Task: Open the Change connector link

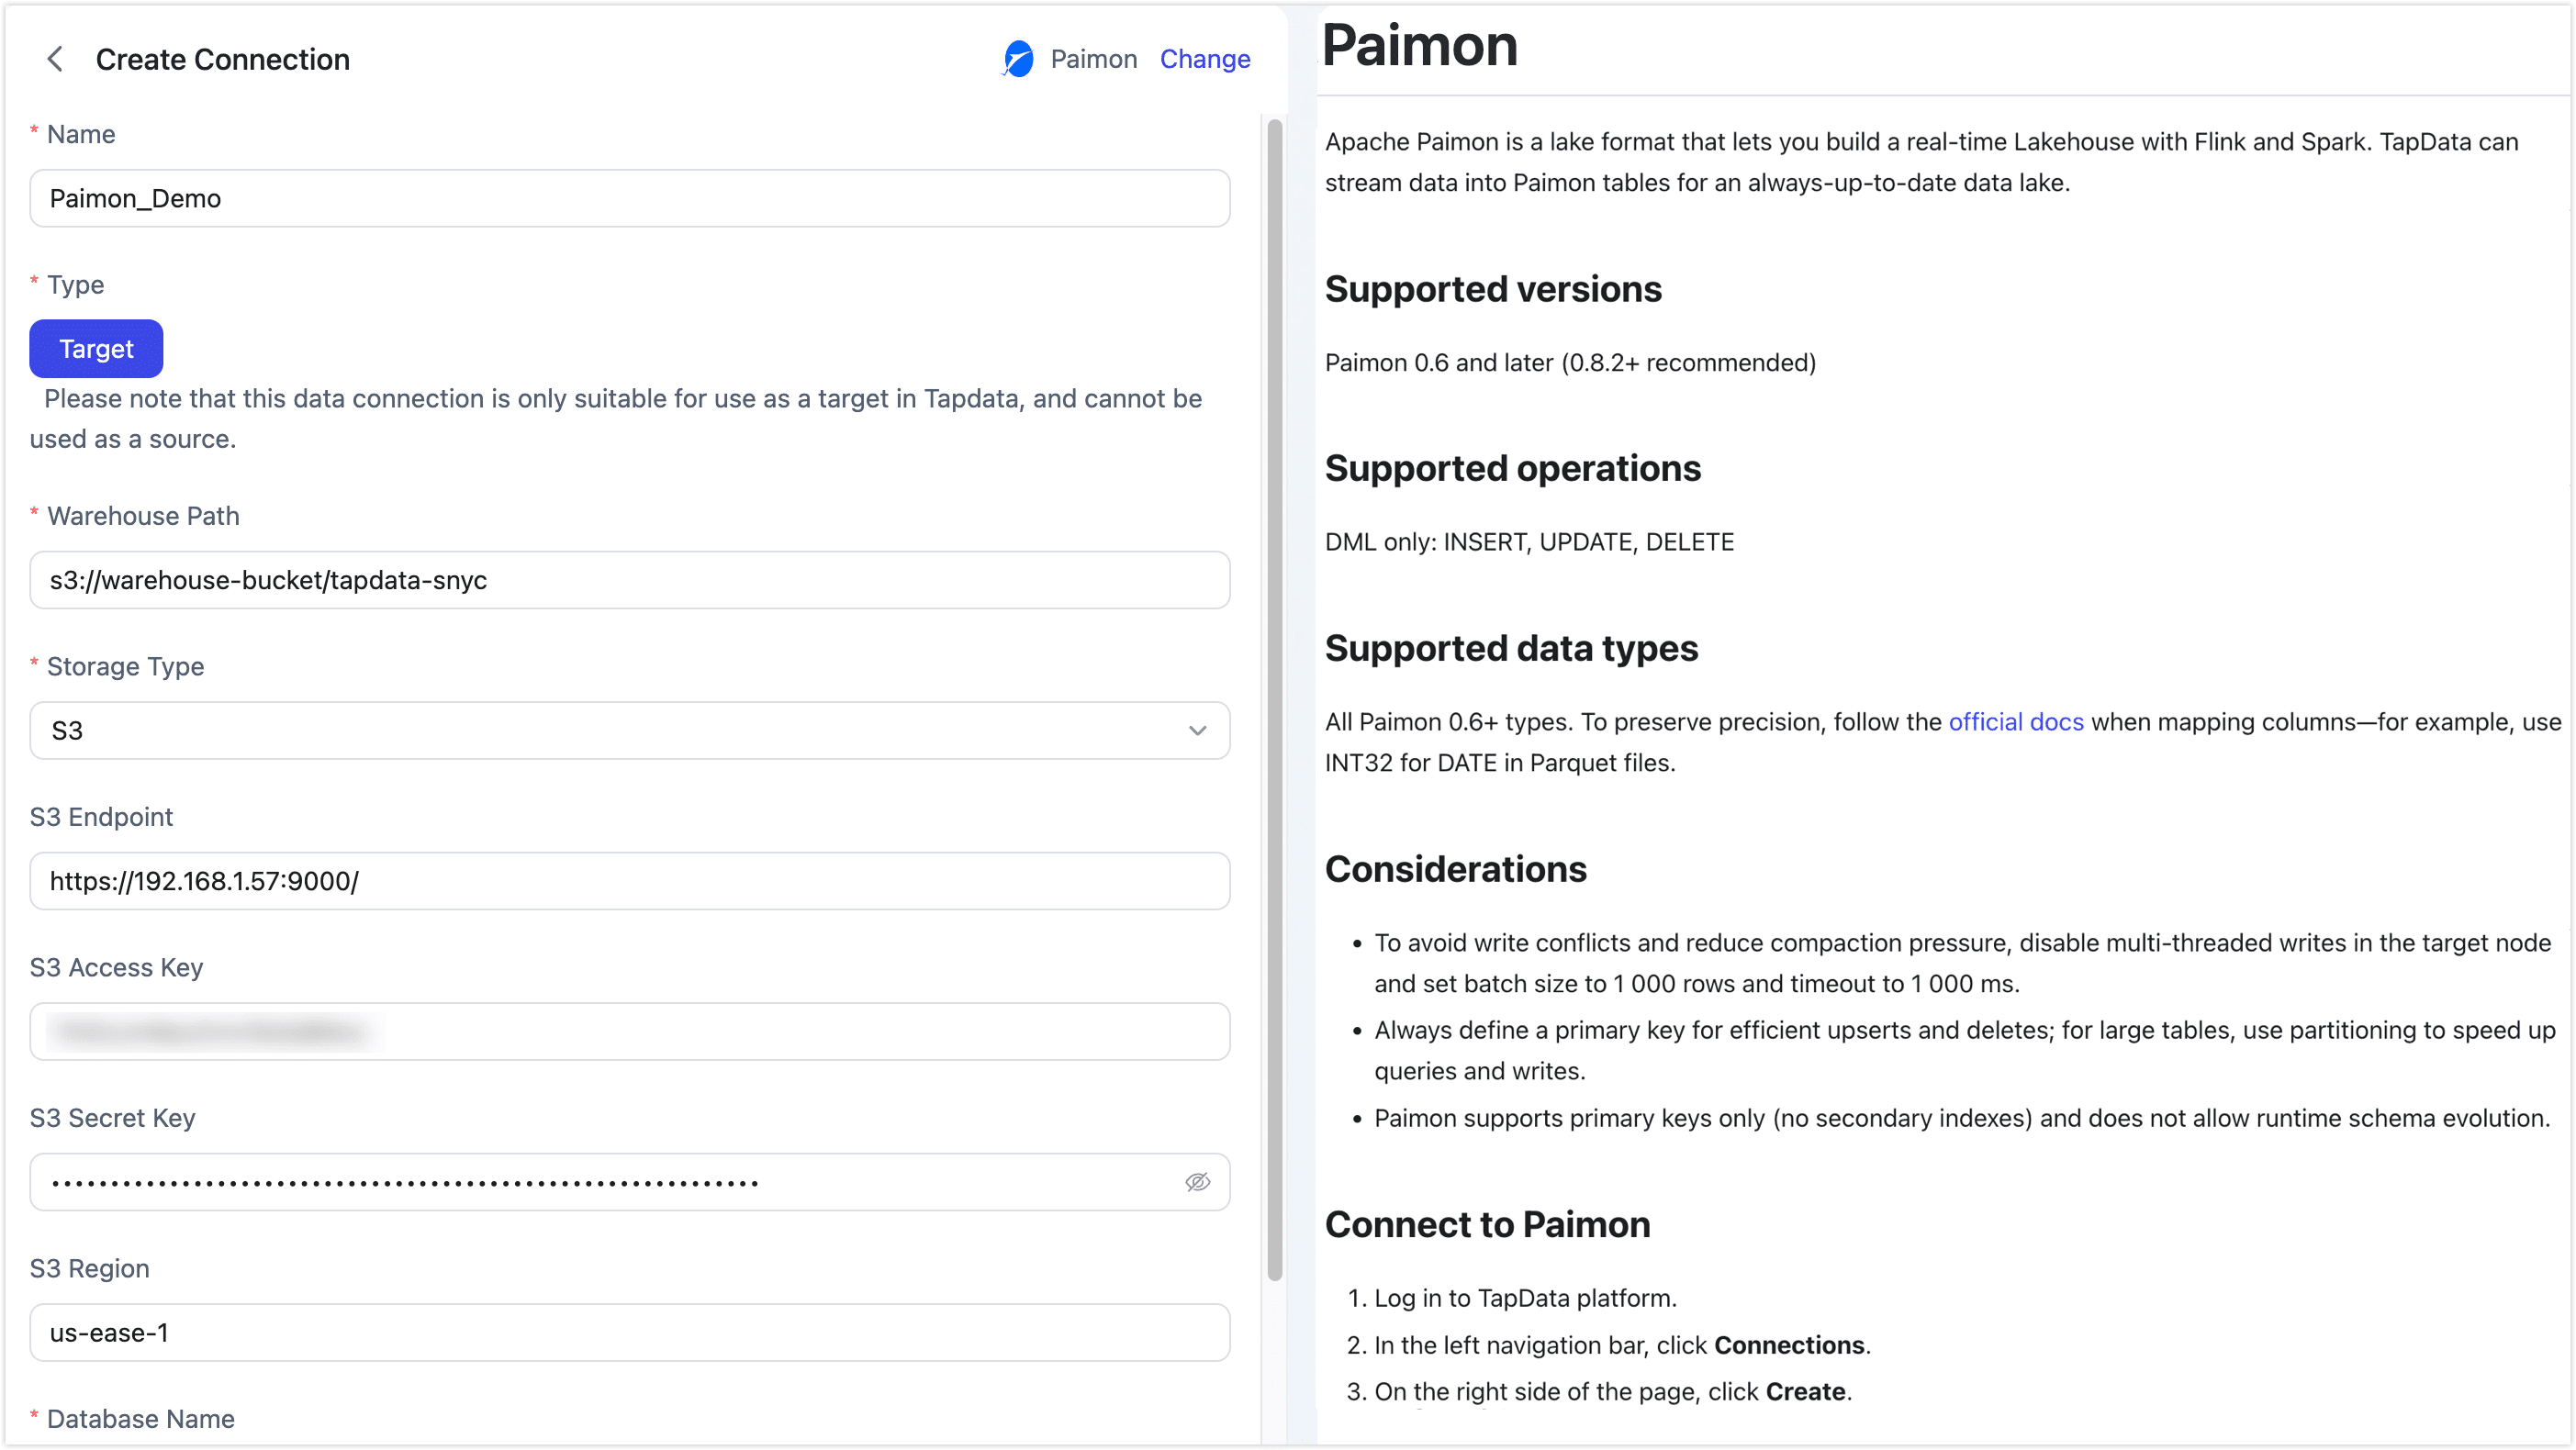Action: click(1204, 59)
